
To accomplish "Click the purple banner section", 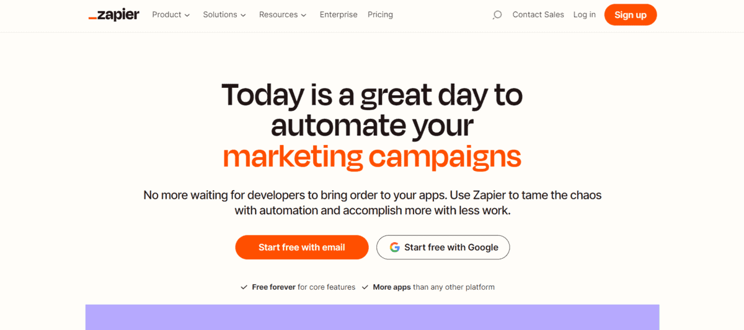I will (372, 317).
